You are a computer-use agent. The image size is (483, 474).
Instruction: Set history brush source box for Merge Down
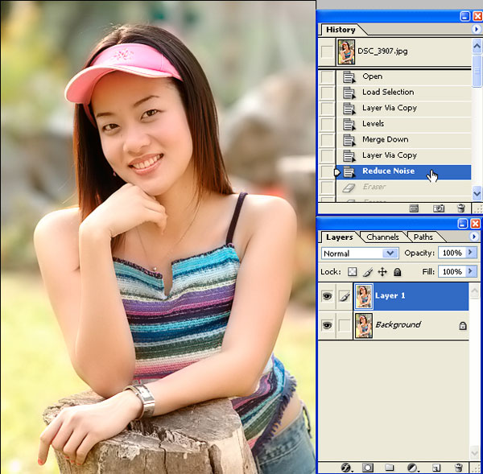coord(327,140)
